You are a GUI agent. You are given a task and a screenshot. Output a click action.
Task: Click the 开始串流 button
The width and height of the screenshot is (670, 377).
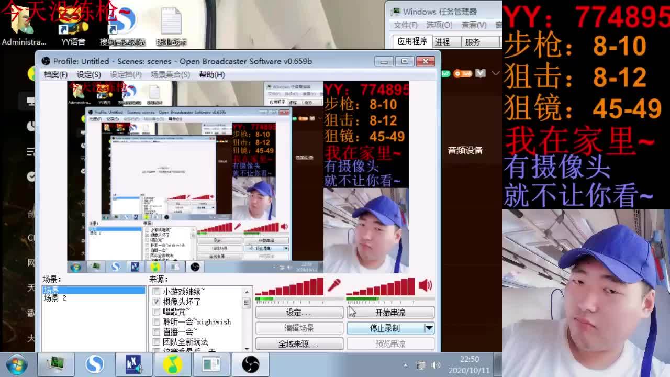point(390,312)
